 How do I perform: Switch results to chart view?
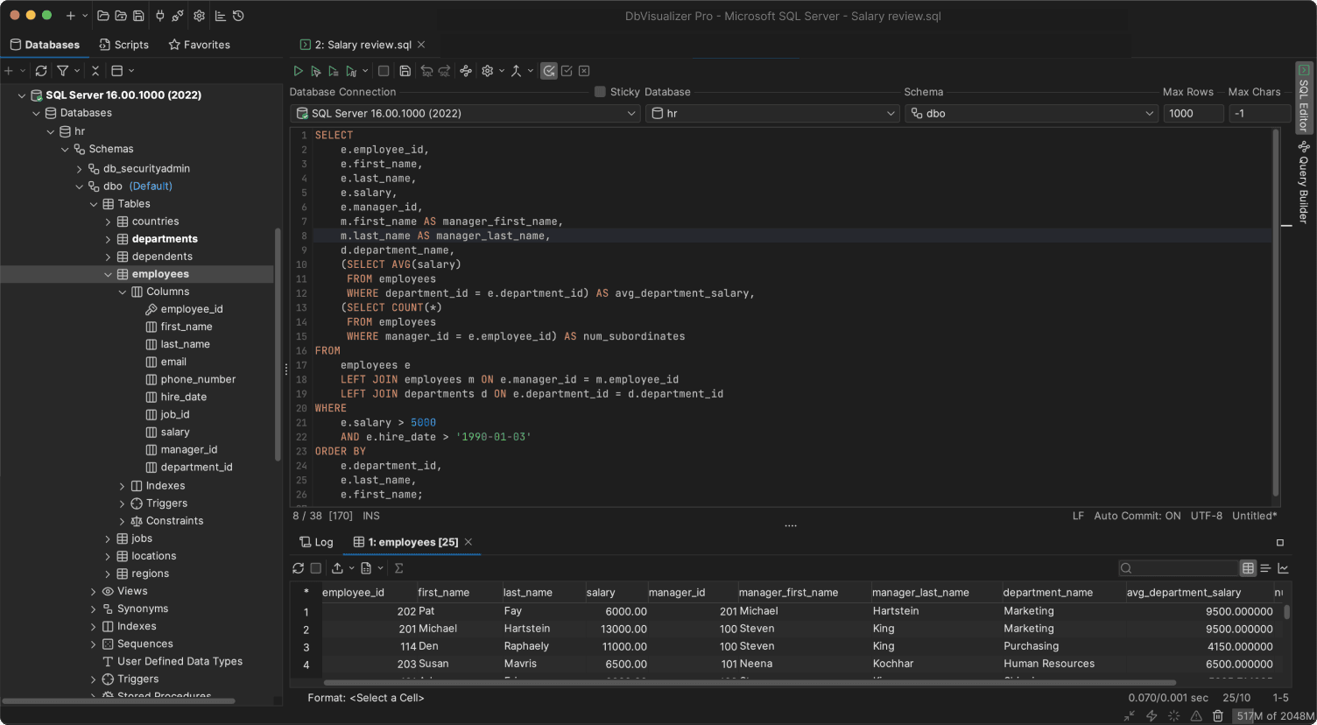coord(1284,567)
